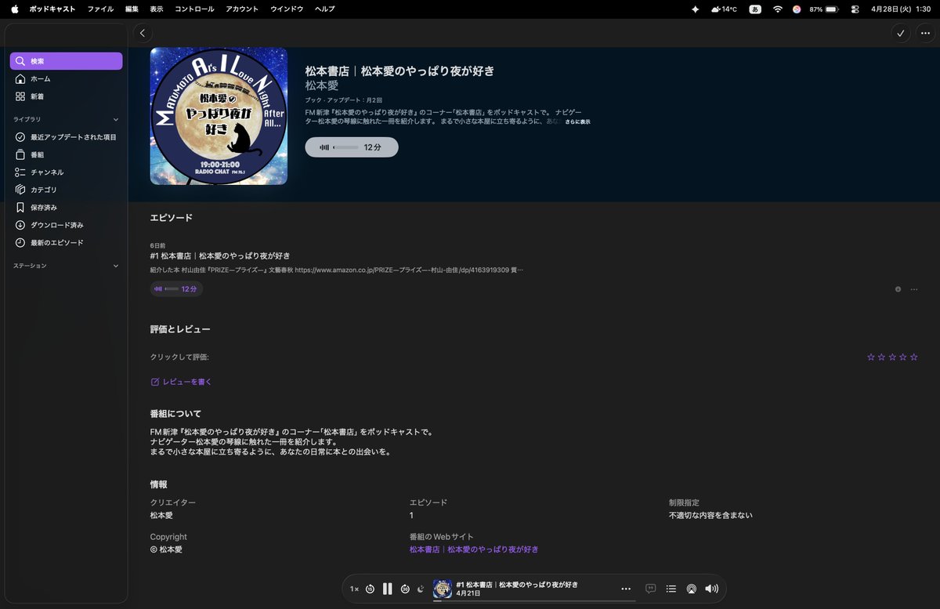Mute audio via the speaker icon
Viewport: 940px width, 609px height.
[x=710, y=589]
